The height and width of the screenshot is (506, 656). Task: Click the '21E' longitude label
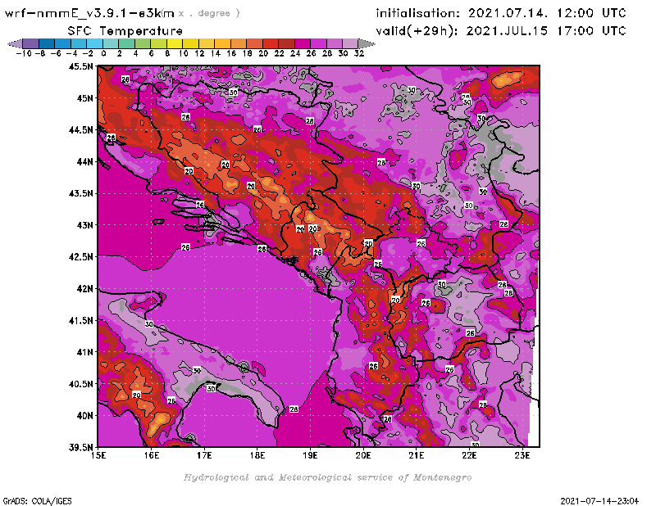417,455
